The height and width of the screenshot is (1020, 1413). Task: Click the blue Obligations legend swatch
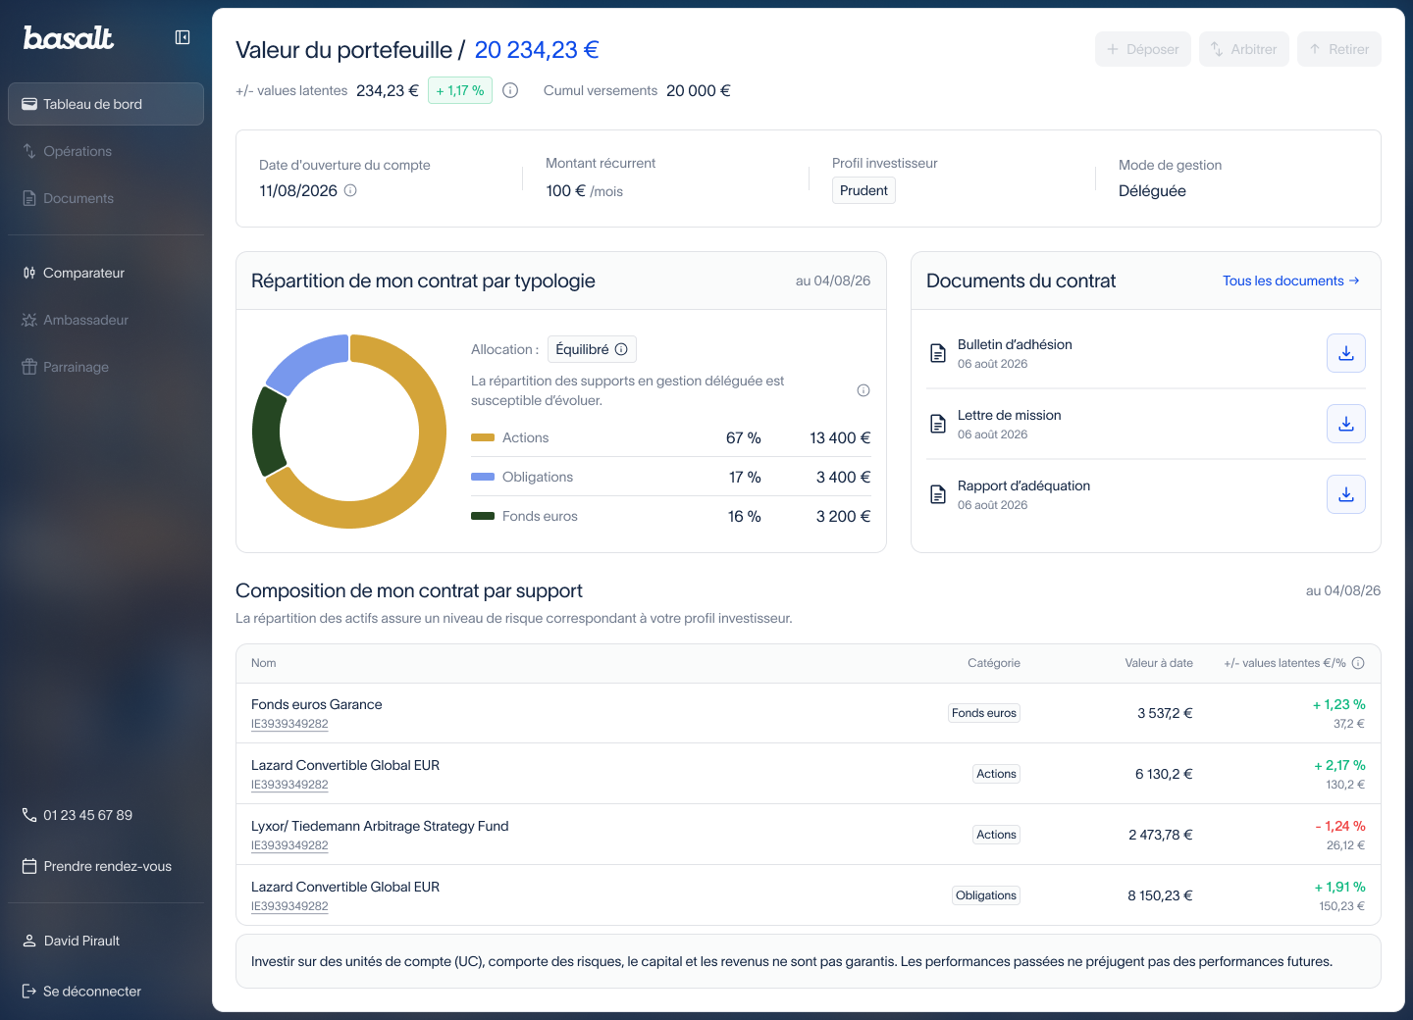[x=483, y=477]
